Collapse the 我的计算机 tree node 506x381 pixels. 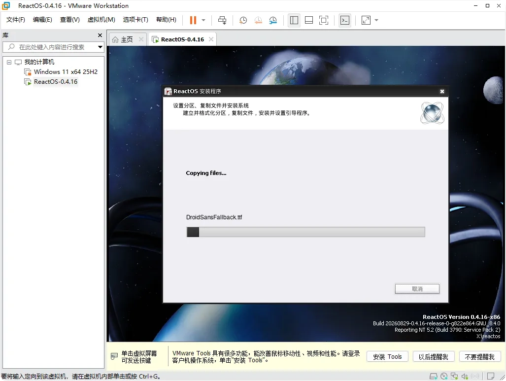[9, 62]
